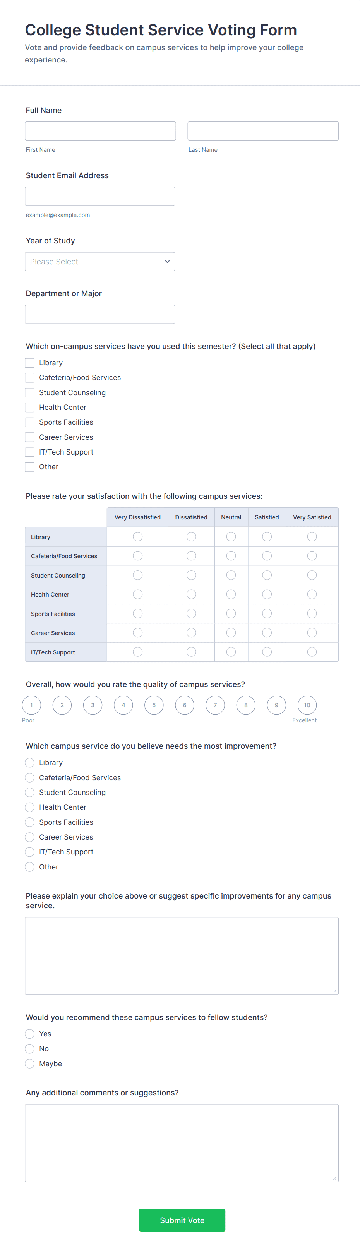Select rating 10 for overall quality
Image resolution: width=360 pixels, height=1251 pixels.
[307, 705]
